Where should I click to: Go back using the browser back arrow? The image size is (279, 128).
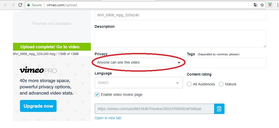coord(5,5)
